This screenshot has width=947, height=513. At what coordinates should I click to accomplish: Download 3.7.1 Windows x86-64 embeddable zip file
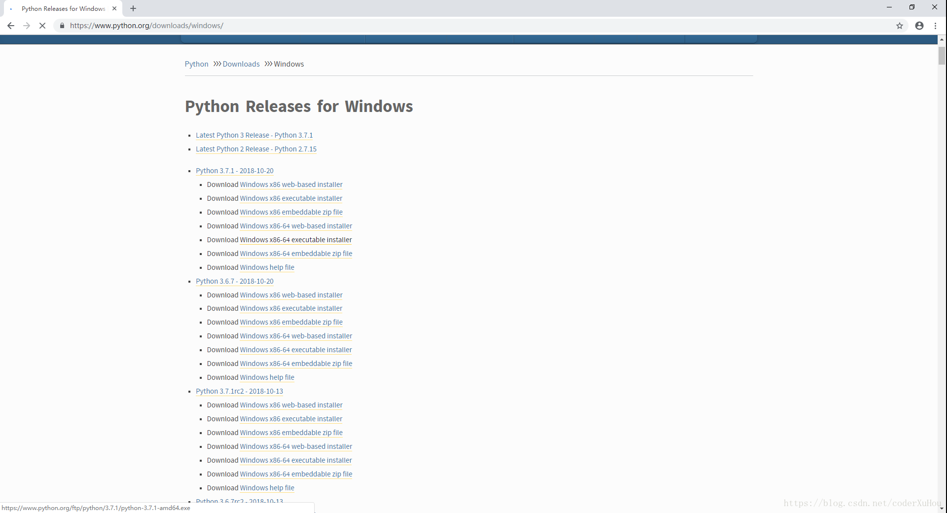pyautogui.click(x=296, y=254)
